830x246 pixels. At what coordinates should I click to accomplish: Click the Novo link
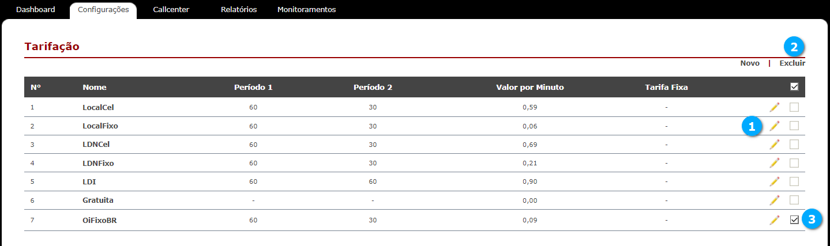pyautogui.click(x=750, y=63)
